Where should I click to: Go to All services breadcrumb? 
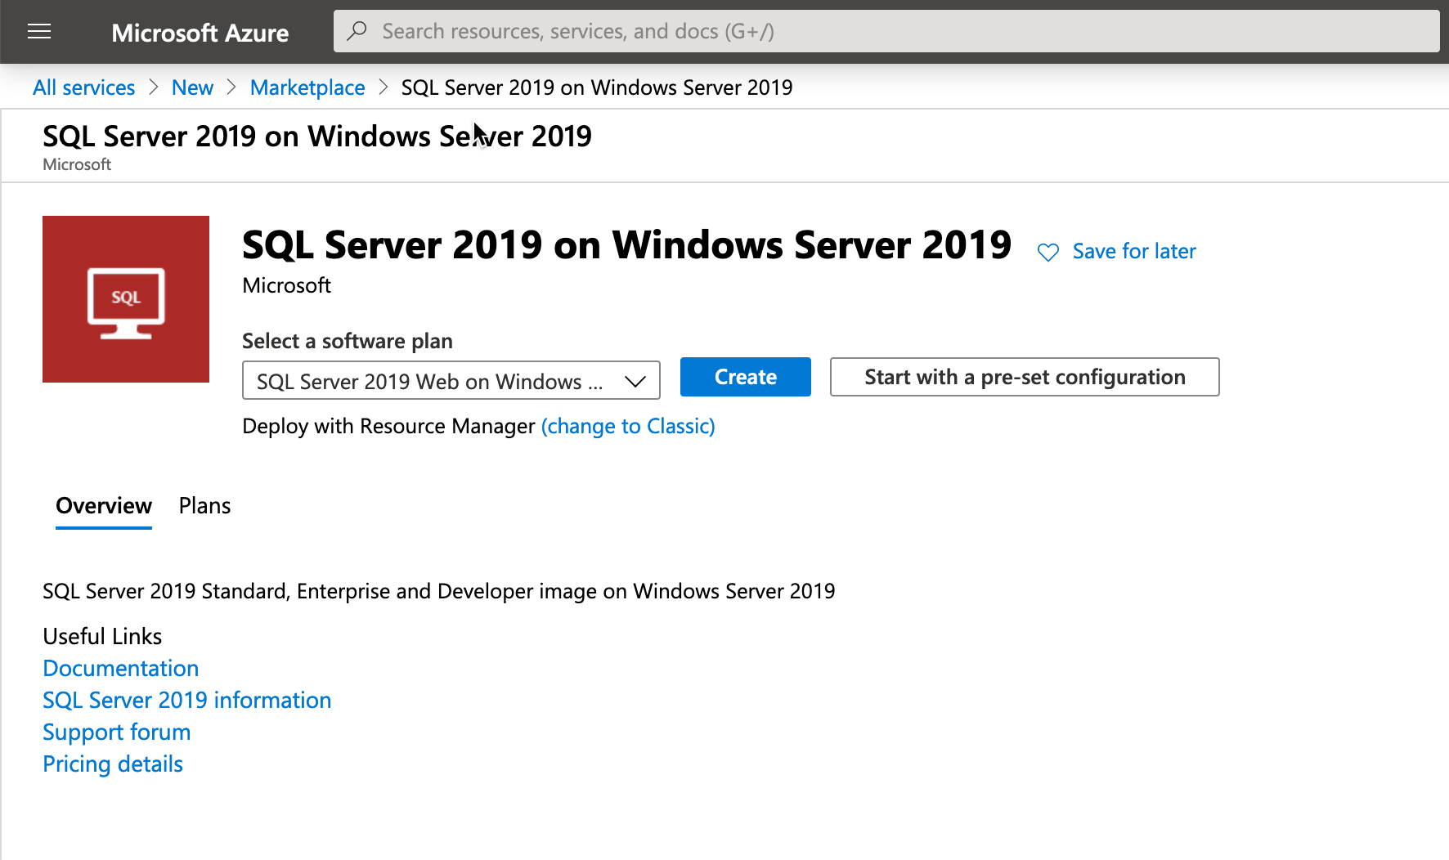[84, 87]
